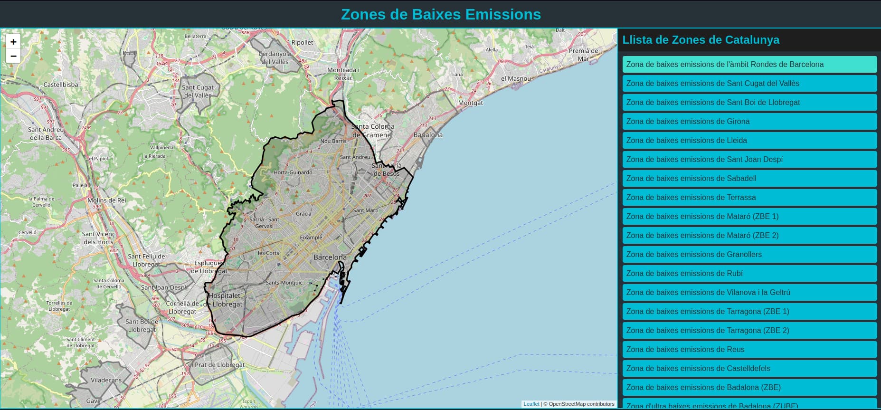Viewport: 881px width, 410px height.
Task: Choose Badalona (ZBE) zone
Action: coord(749,387)
